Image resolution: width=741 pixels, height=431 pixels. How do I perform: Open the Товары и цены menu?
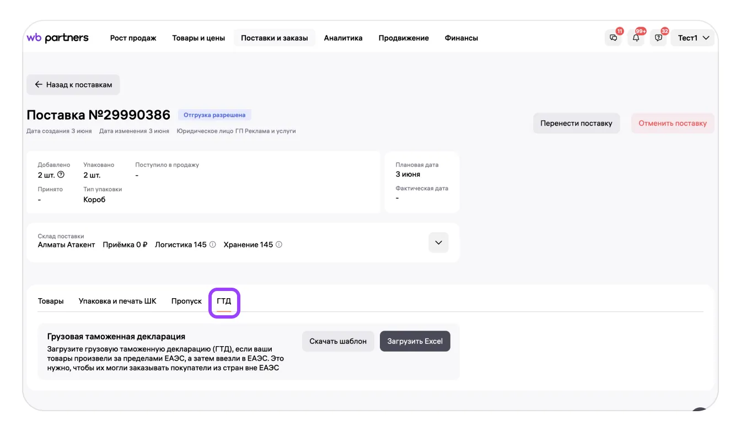[x=198, y=38]
